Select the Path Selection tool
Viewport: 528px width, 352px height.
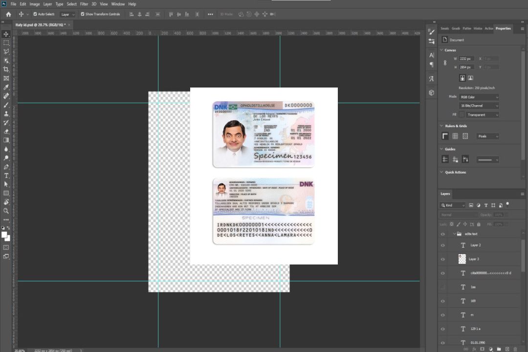[x=6, y=184]
